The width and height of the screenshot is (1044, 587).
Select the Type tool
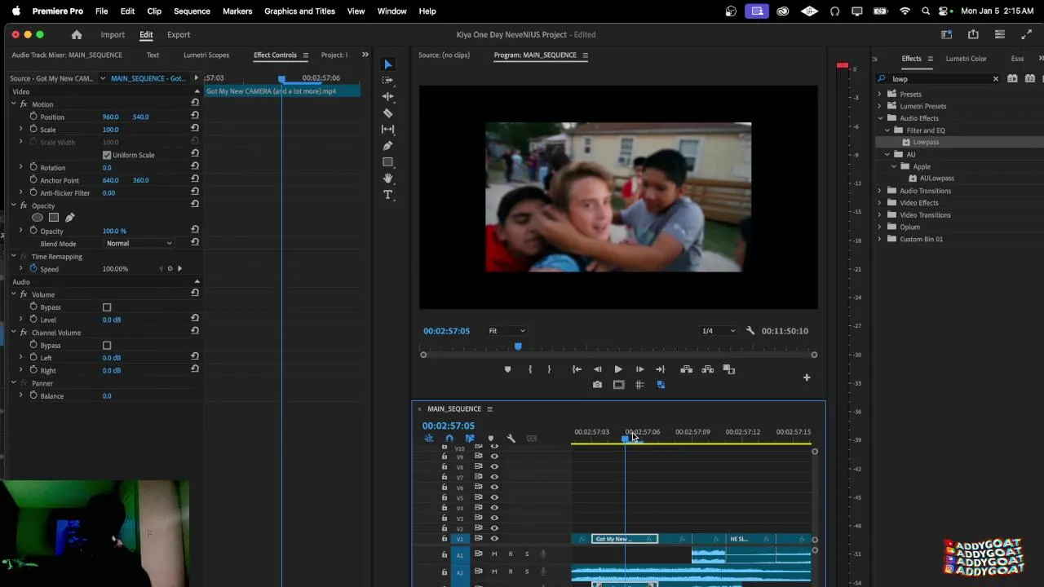pyautogui.click(x=388, y=195)
